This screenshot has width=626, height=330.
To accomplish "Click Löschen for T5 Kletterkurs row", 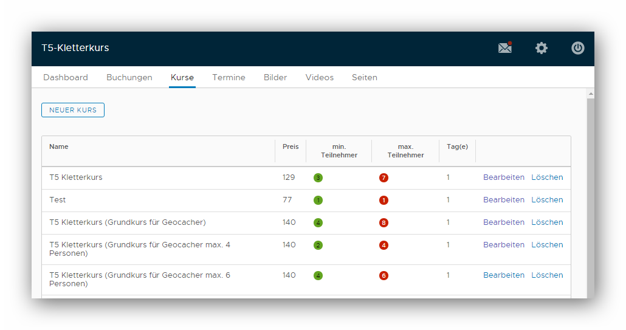I will (x=547, y=177).
